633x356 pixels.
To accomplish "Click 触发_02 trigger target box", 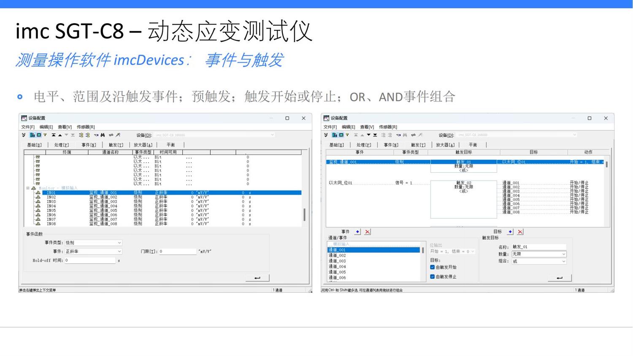I will pyautogui.click(x=463, y=199).
